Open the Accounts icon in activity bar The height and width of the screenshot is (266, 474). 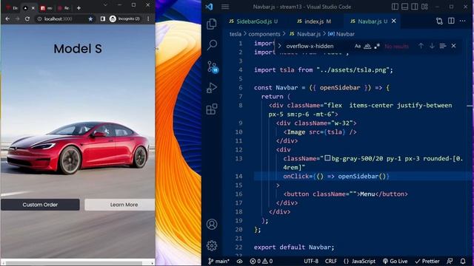pos(212,224)
